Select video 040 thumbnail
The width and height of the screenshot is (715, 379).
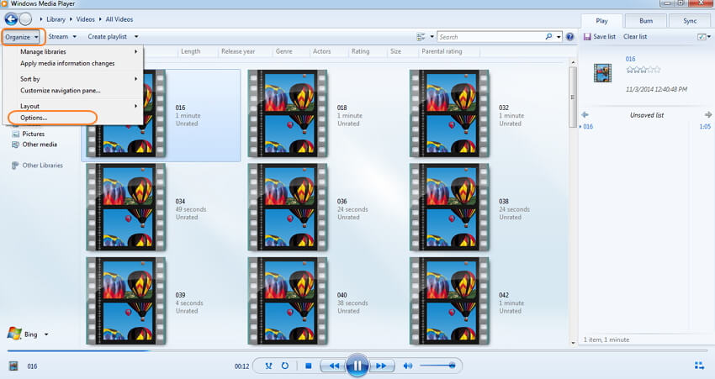(x=288, y=301)
